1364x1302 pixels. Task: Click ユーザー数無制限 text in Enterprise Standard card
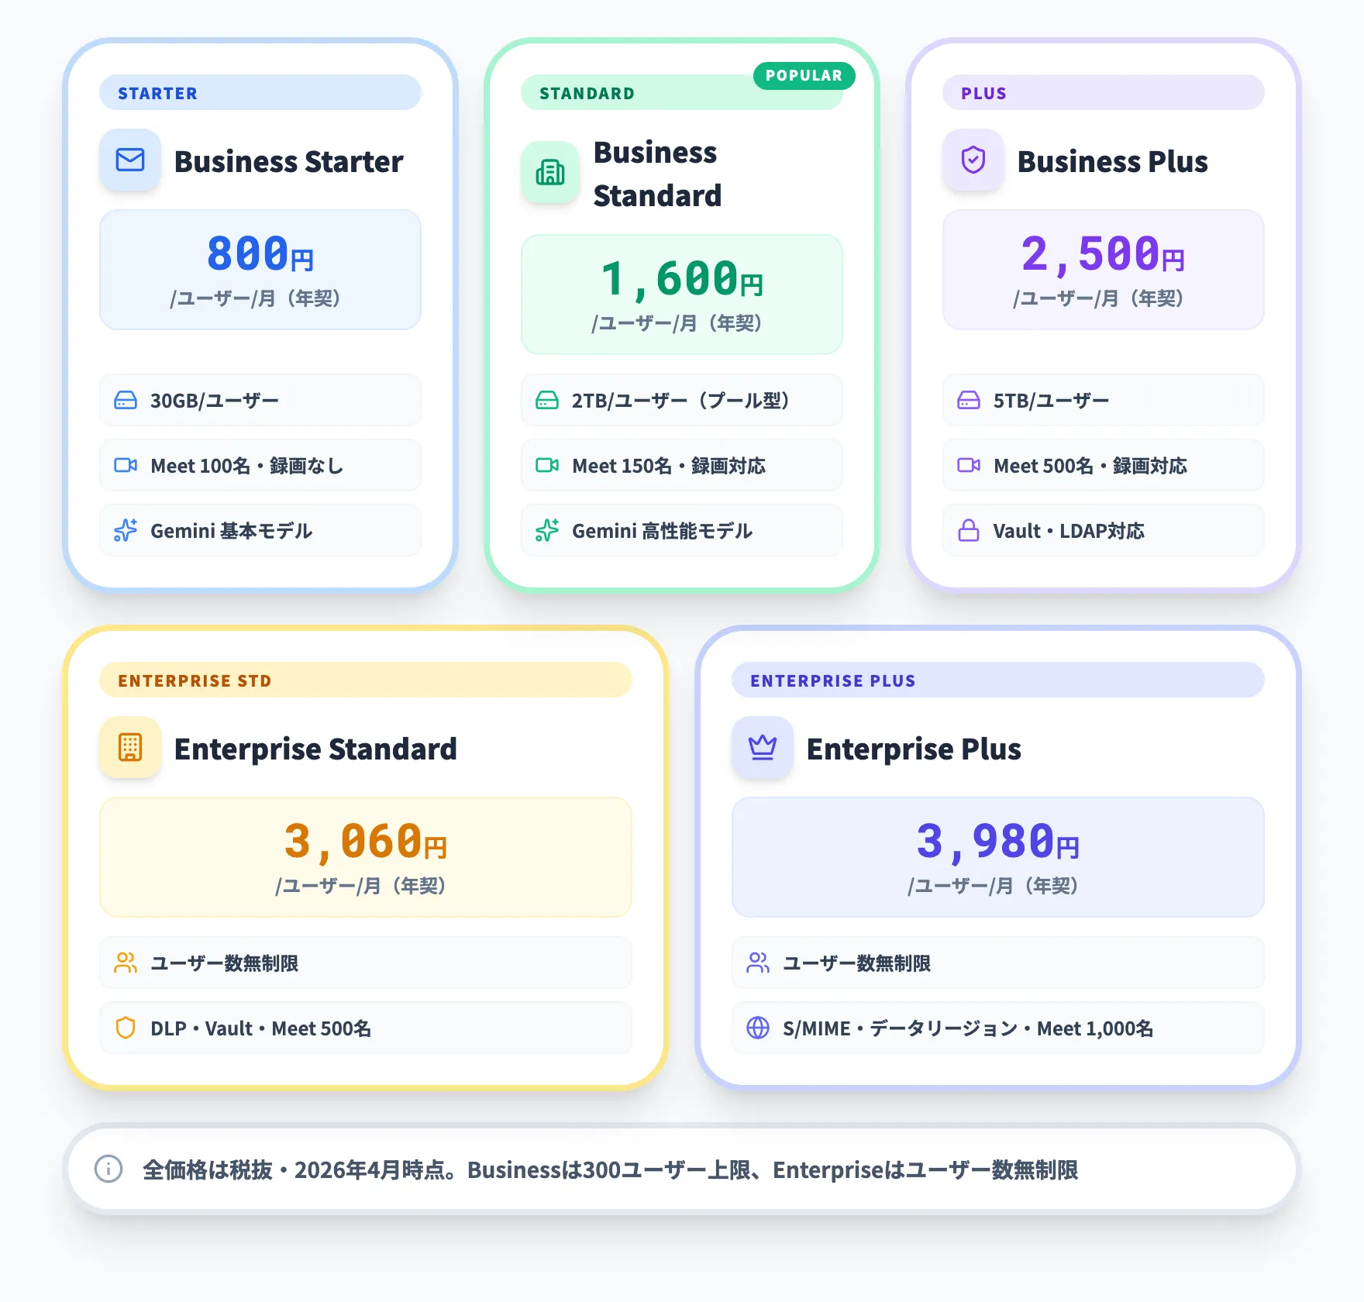pyautogui.click(x=225, y=963)
